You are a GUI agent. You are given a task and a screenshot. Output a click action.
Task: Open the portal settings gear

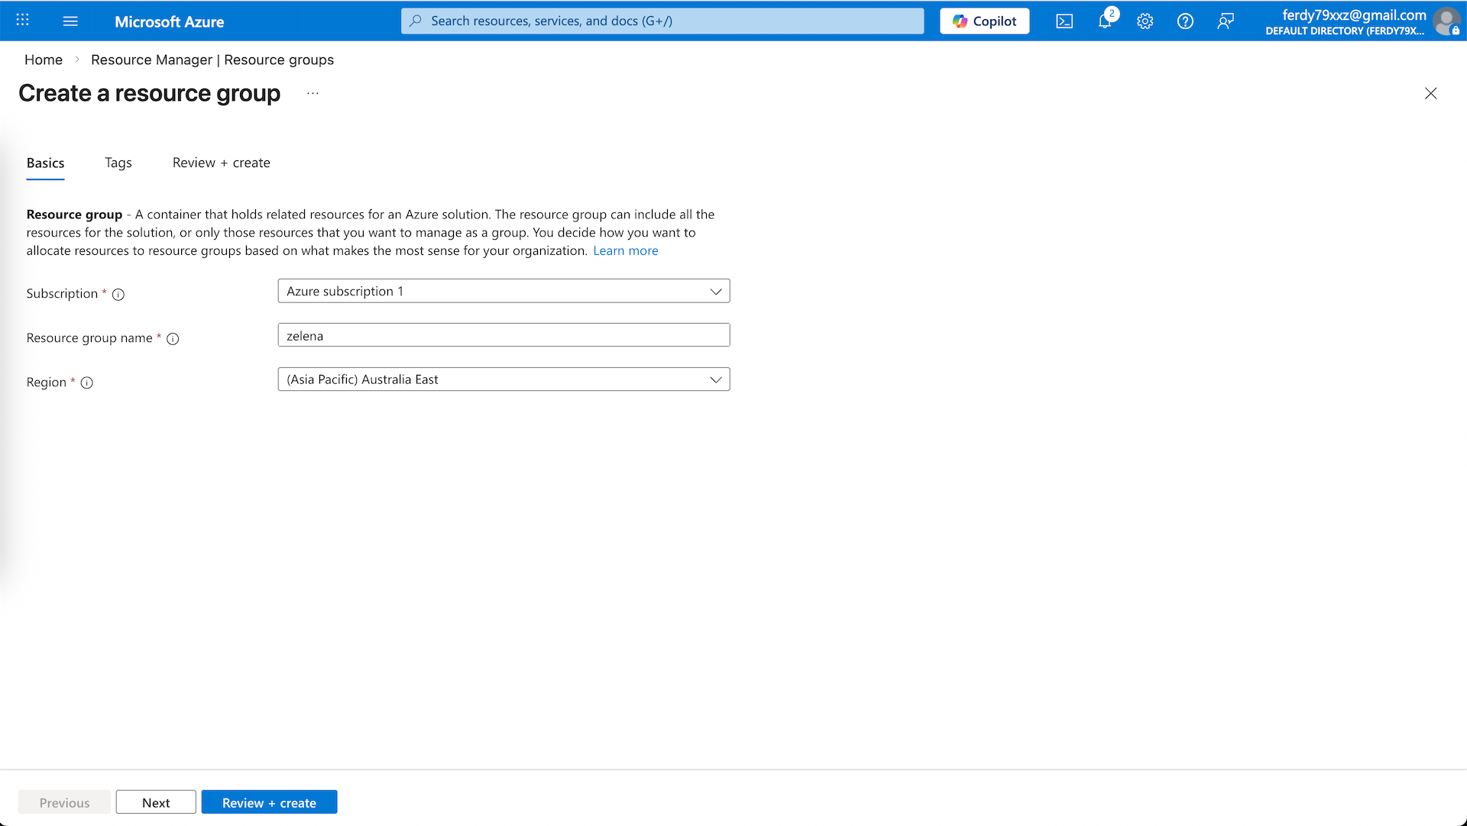(x=1145, y=21)
